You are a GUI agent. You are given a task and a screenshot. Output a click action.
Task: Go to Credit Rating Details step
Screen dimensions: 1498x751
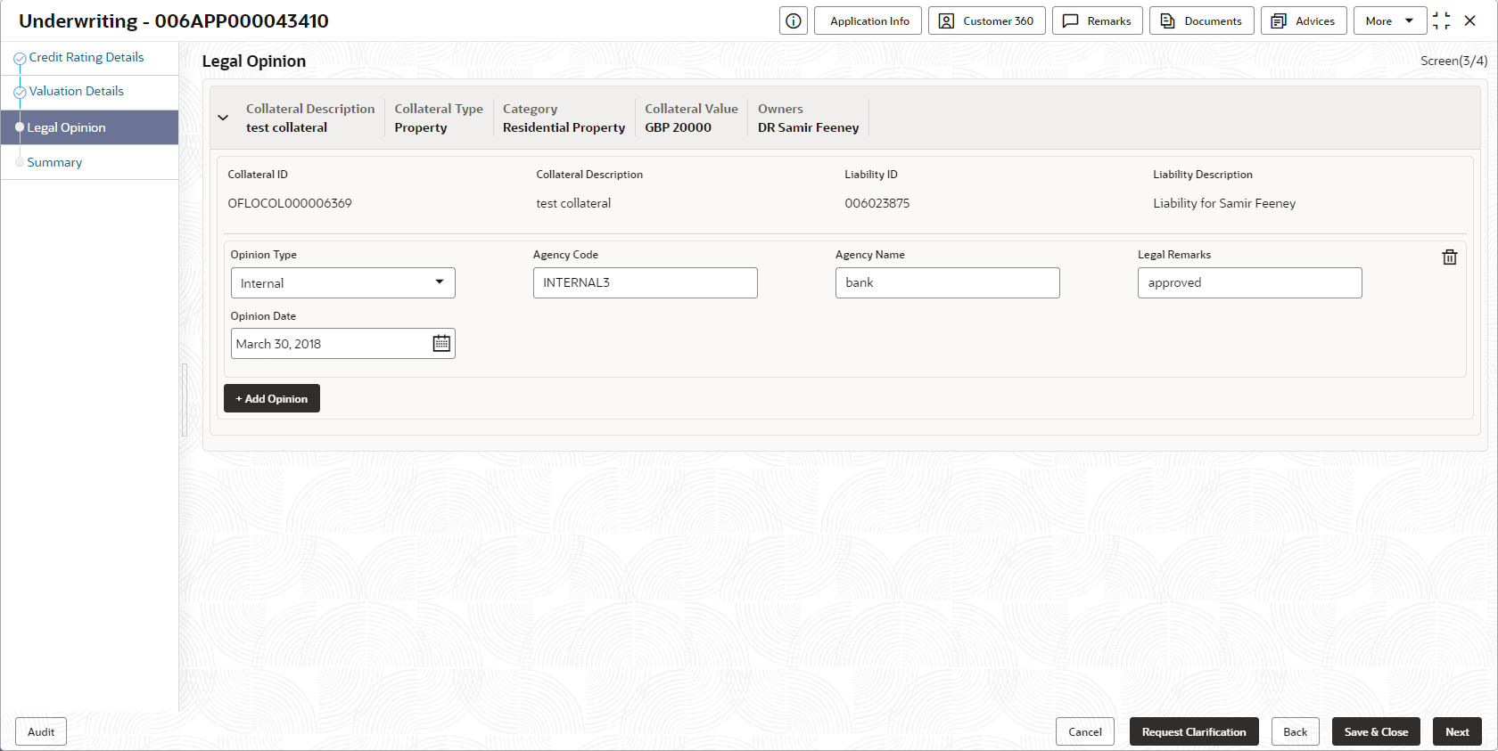coord(86,57)
